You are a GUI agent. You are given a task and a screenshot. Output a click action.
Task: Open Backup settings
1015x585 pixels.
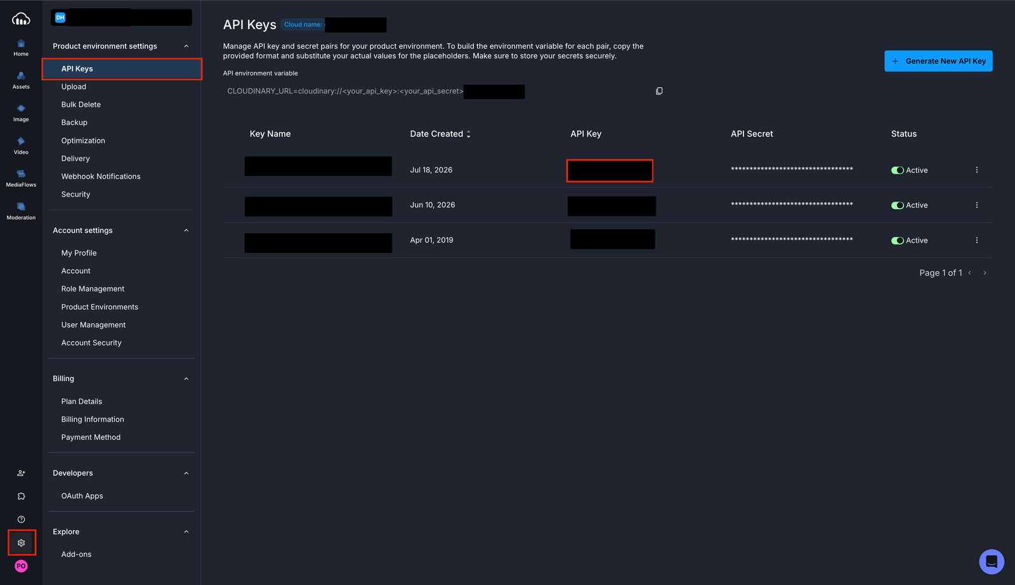click(74, 122)
